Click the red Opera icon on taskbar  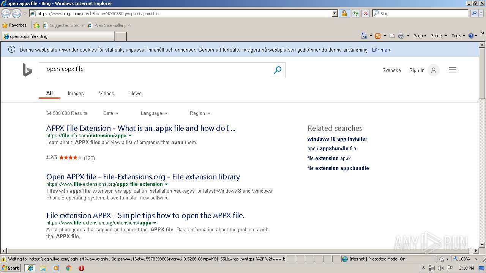tap(81, 268)
